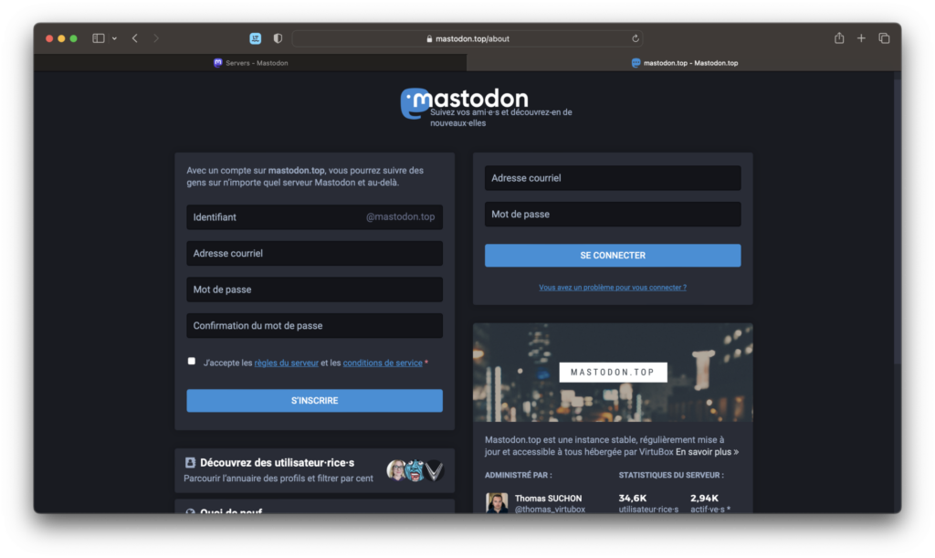This screenshot has height=558, width=935.
Task: Go back with the back arrow
Action: point(135,38)
